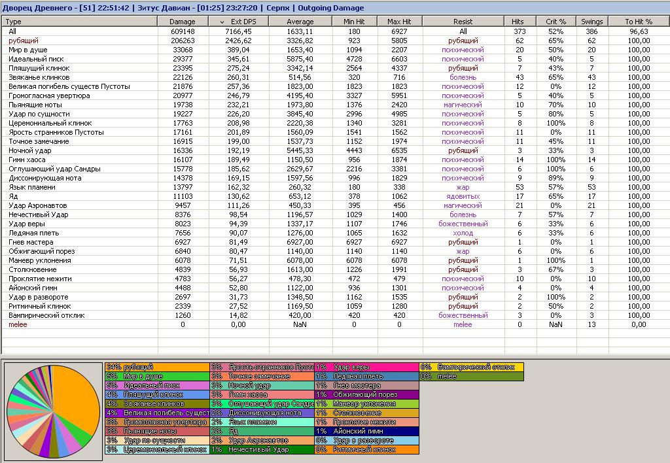Click the '1% Айонский гимн' legend entry
This screenshot has height=463, width=670.
point(366,432)
